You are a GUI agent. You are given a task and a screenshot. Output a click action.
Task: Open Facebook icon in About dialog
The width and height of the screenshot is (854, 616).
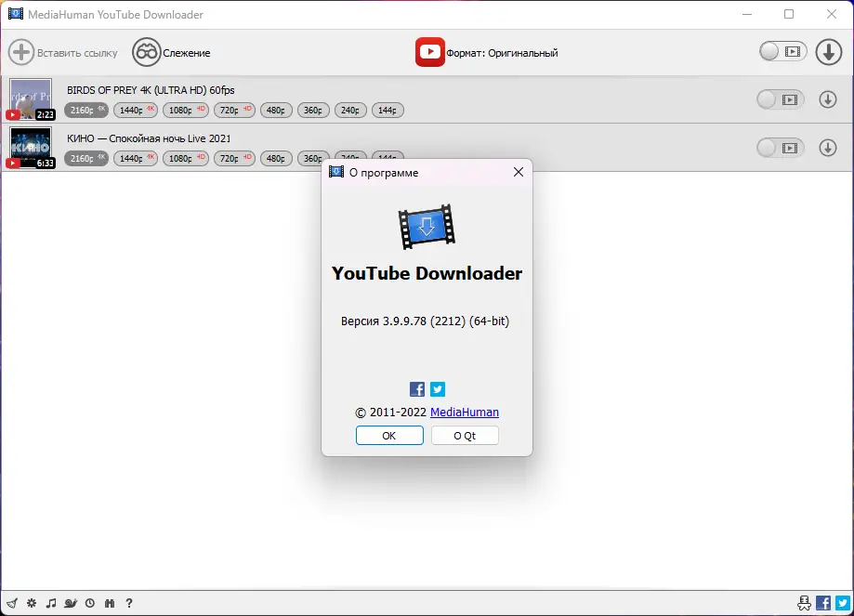click(x=417, y=389)
